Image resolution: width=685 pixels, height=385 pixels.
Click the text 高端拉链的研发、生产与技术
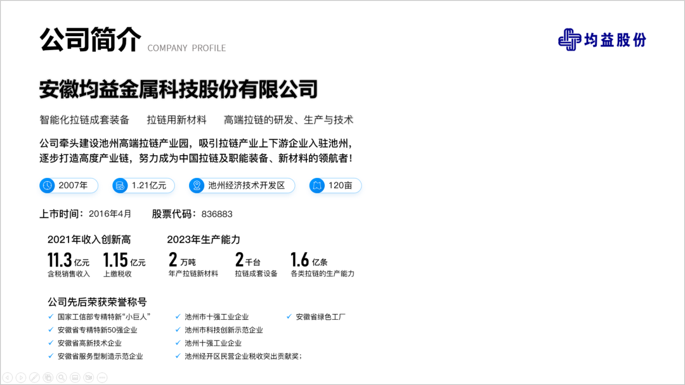point(289,120)
